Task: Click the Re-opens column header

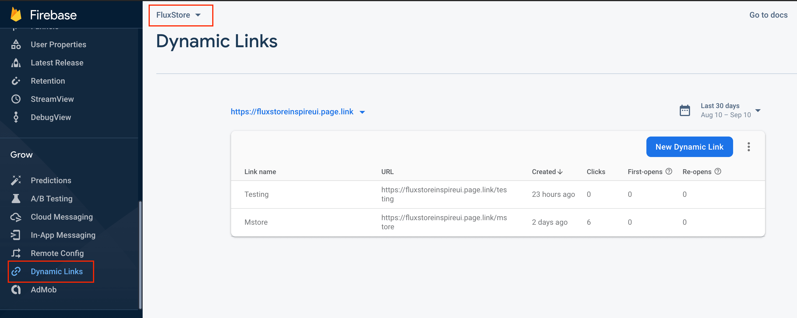Action: [x=697, y=172]
